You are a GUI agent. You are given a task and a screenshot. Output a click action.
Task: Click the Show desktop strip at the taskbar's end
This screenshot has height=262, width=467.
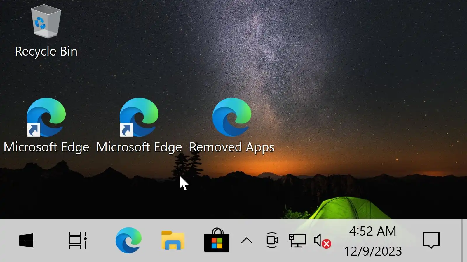point(464,240)
